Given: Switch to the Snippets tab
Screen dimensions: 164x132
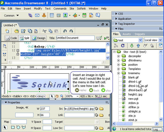Looking at the screenshot, I should [140, 34].
